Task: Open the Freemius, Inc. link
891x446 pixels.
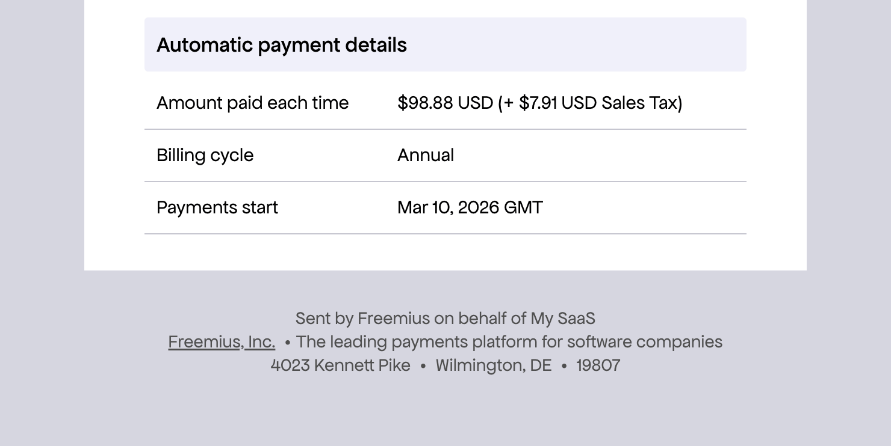Action: pyautogui.click(x=222, y=342)
